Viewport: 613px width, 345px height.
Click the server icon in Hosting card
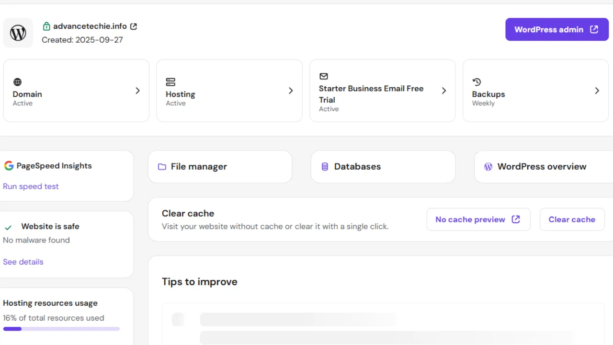tap(170, 82)
